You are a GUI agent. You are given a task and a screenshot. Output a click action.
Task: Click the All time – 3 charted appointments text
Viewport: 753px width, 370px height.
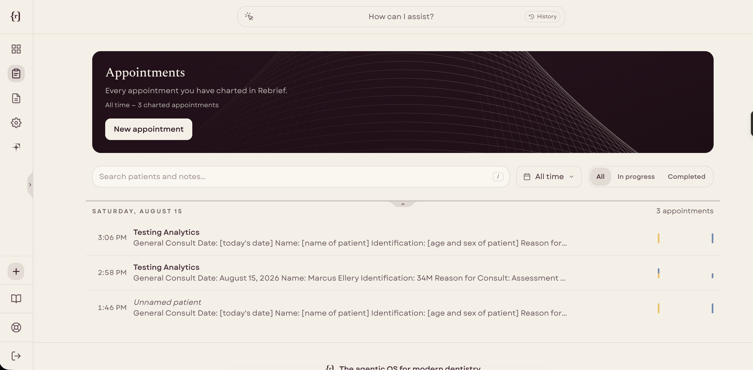(162, 105)
